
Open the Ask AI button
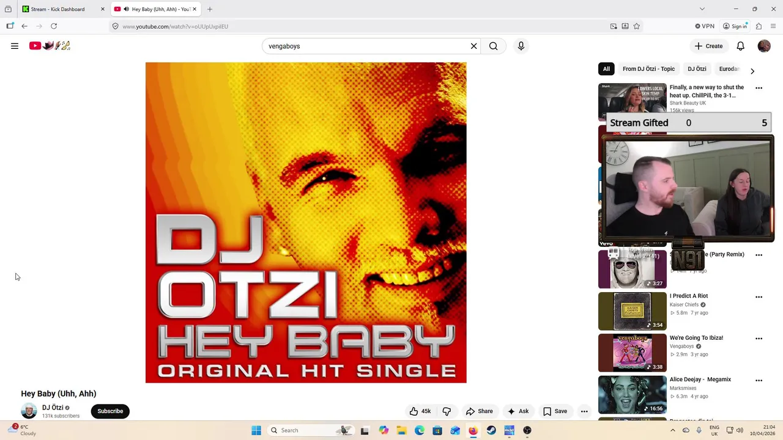[x=518, y=411]
